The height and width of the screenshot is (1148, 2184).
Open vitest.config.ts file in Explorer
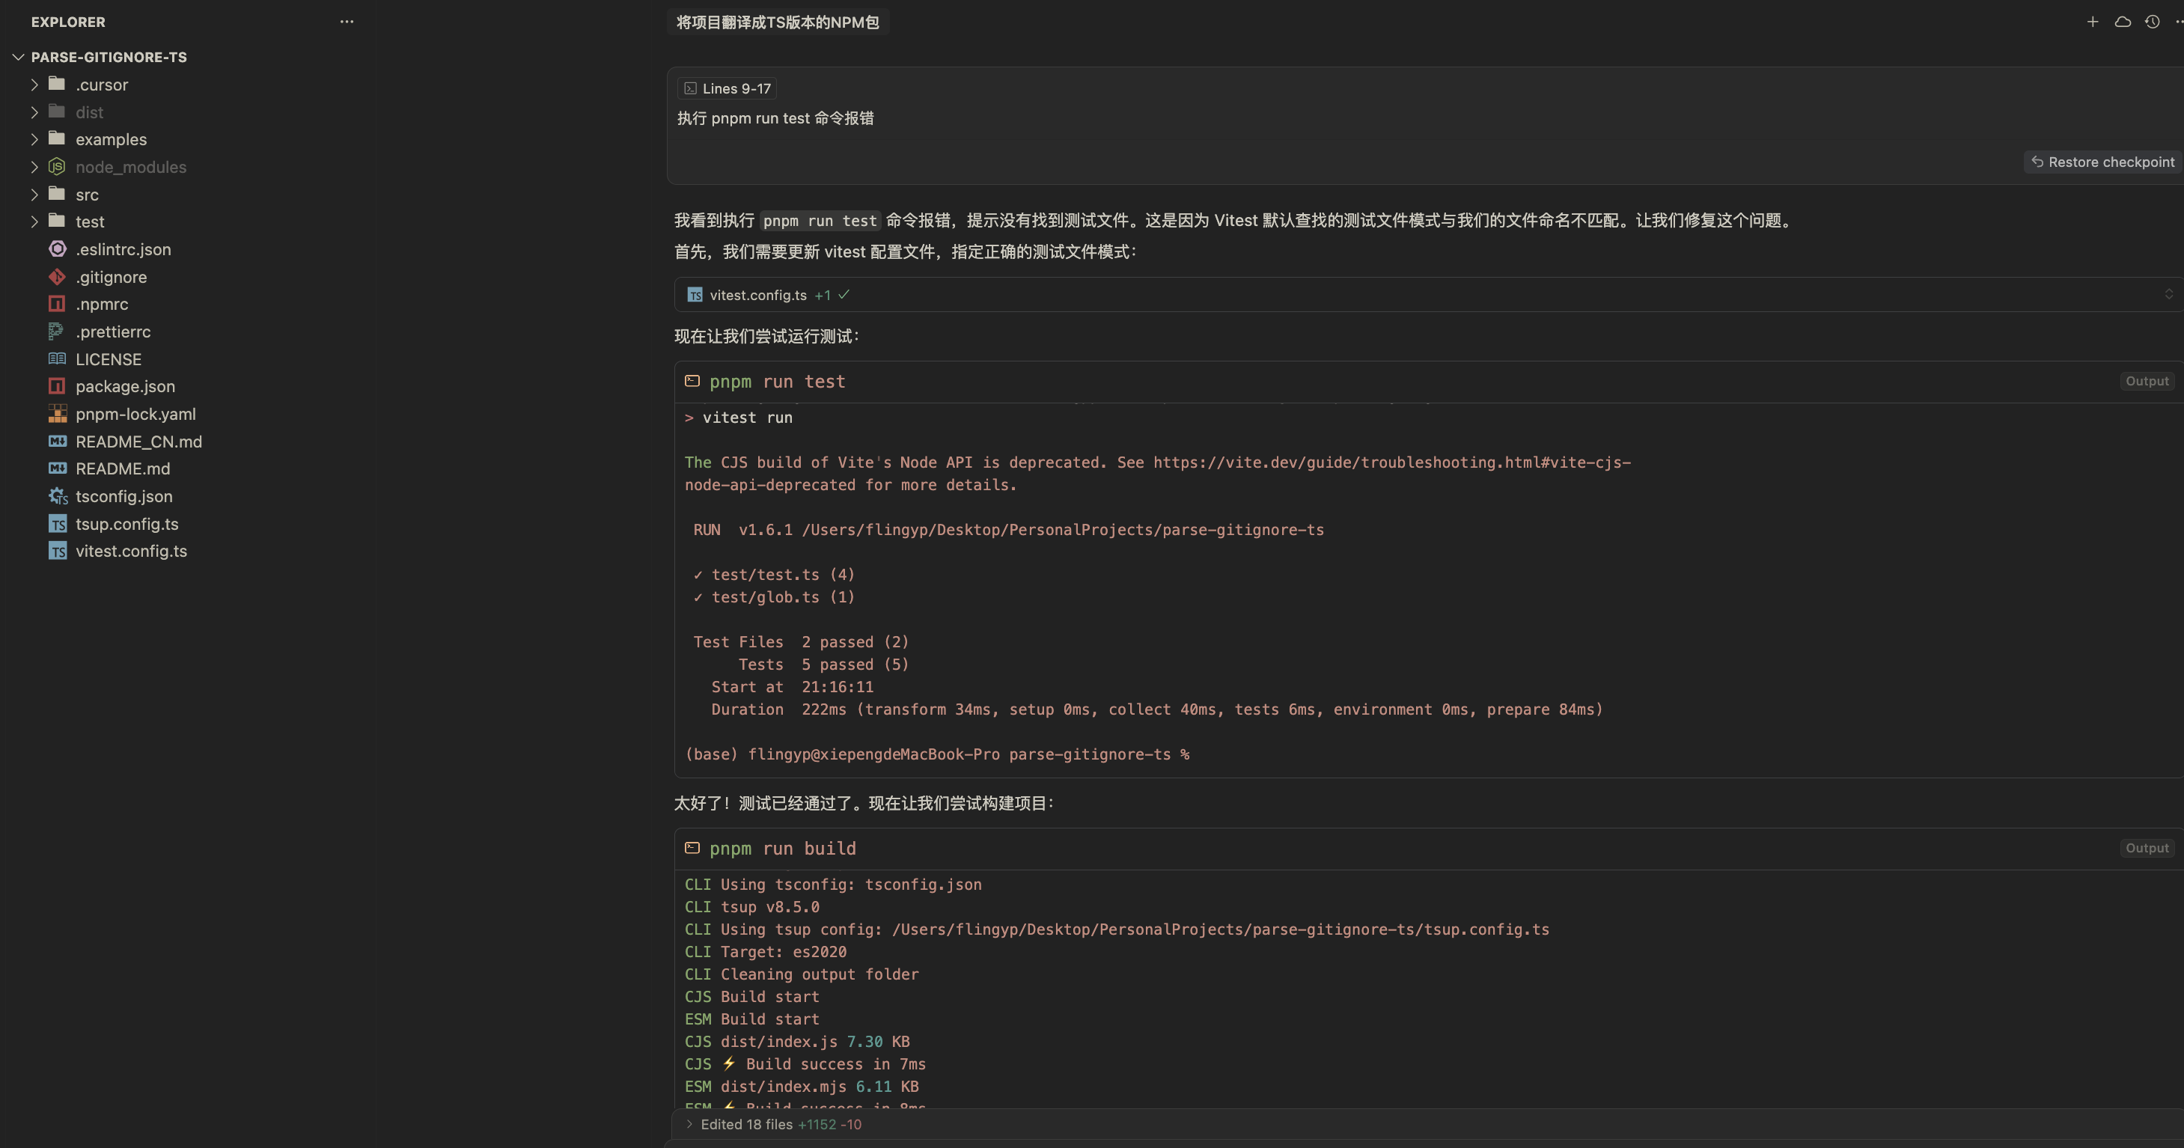point(130,551)
